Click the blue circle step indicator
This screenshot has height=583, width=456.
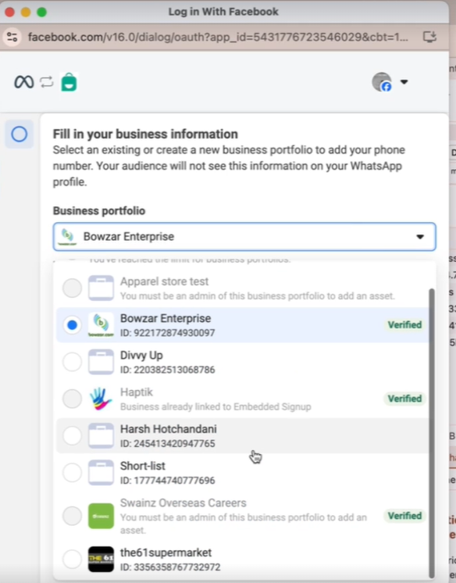(x=19, y=134)
